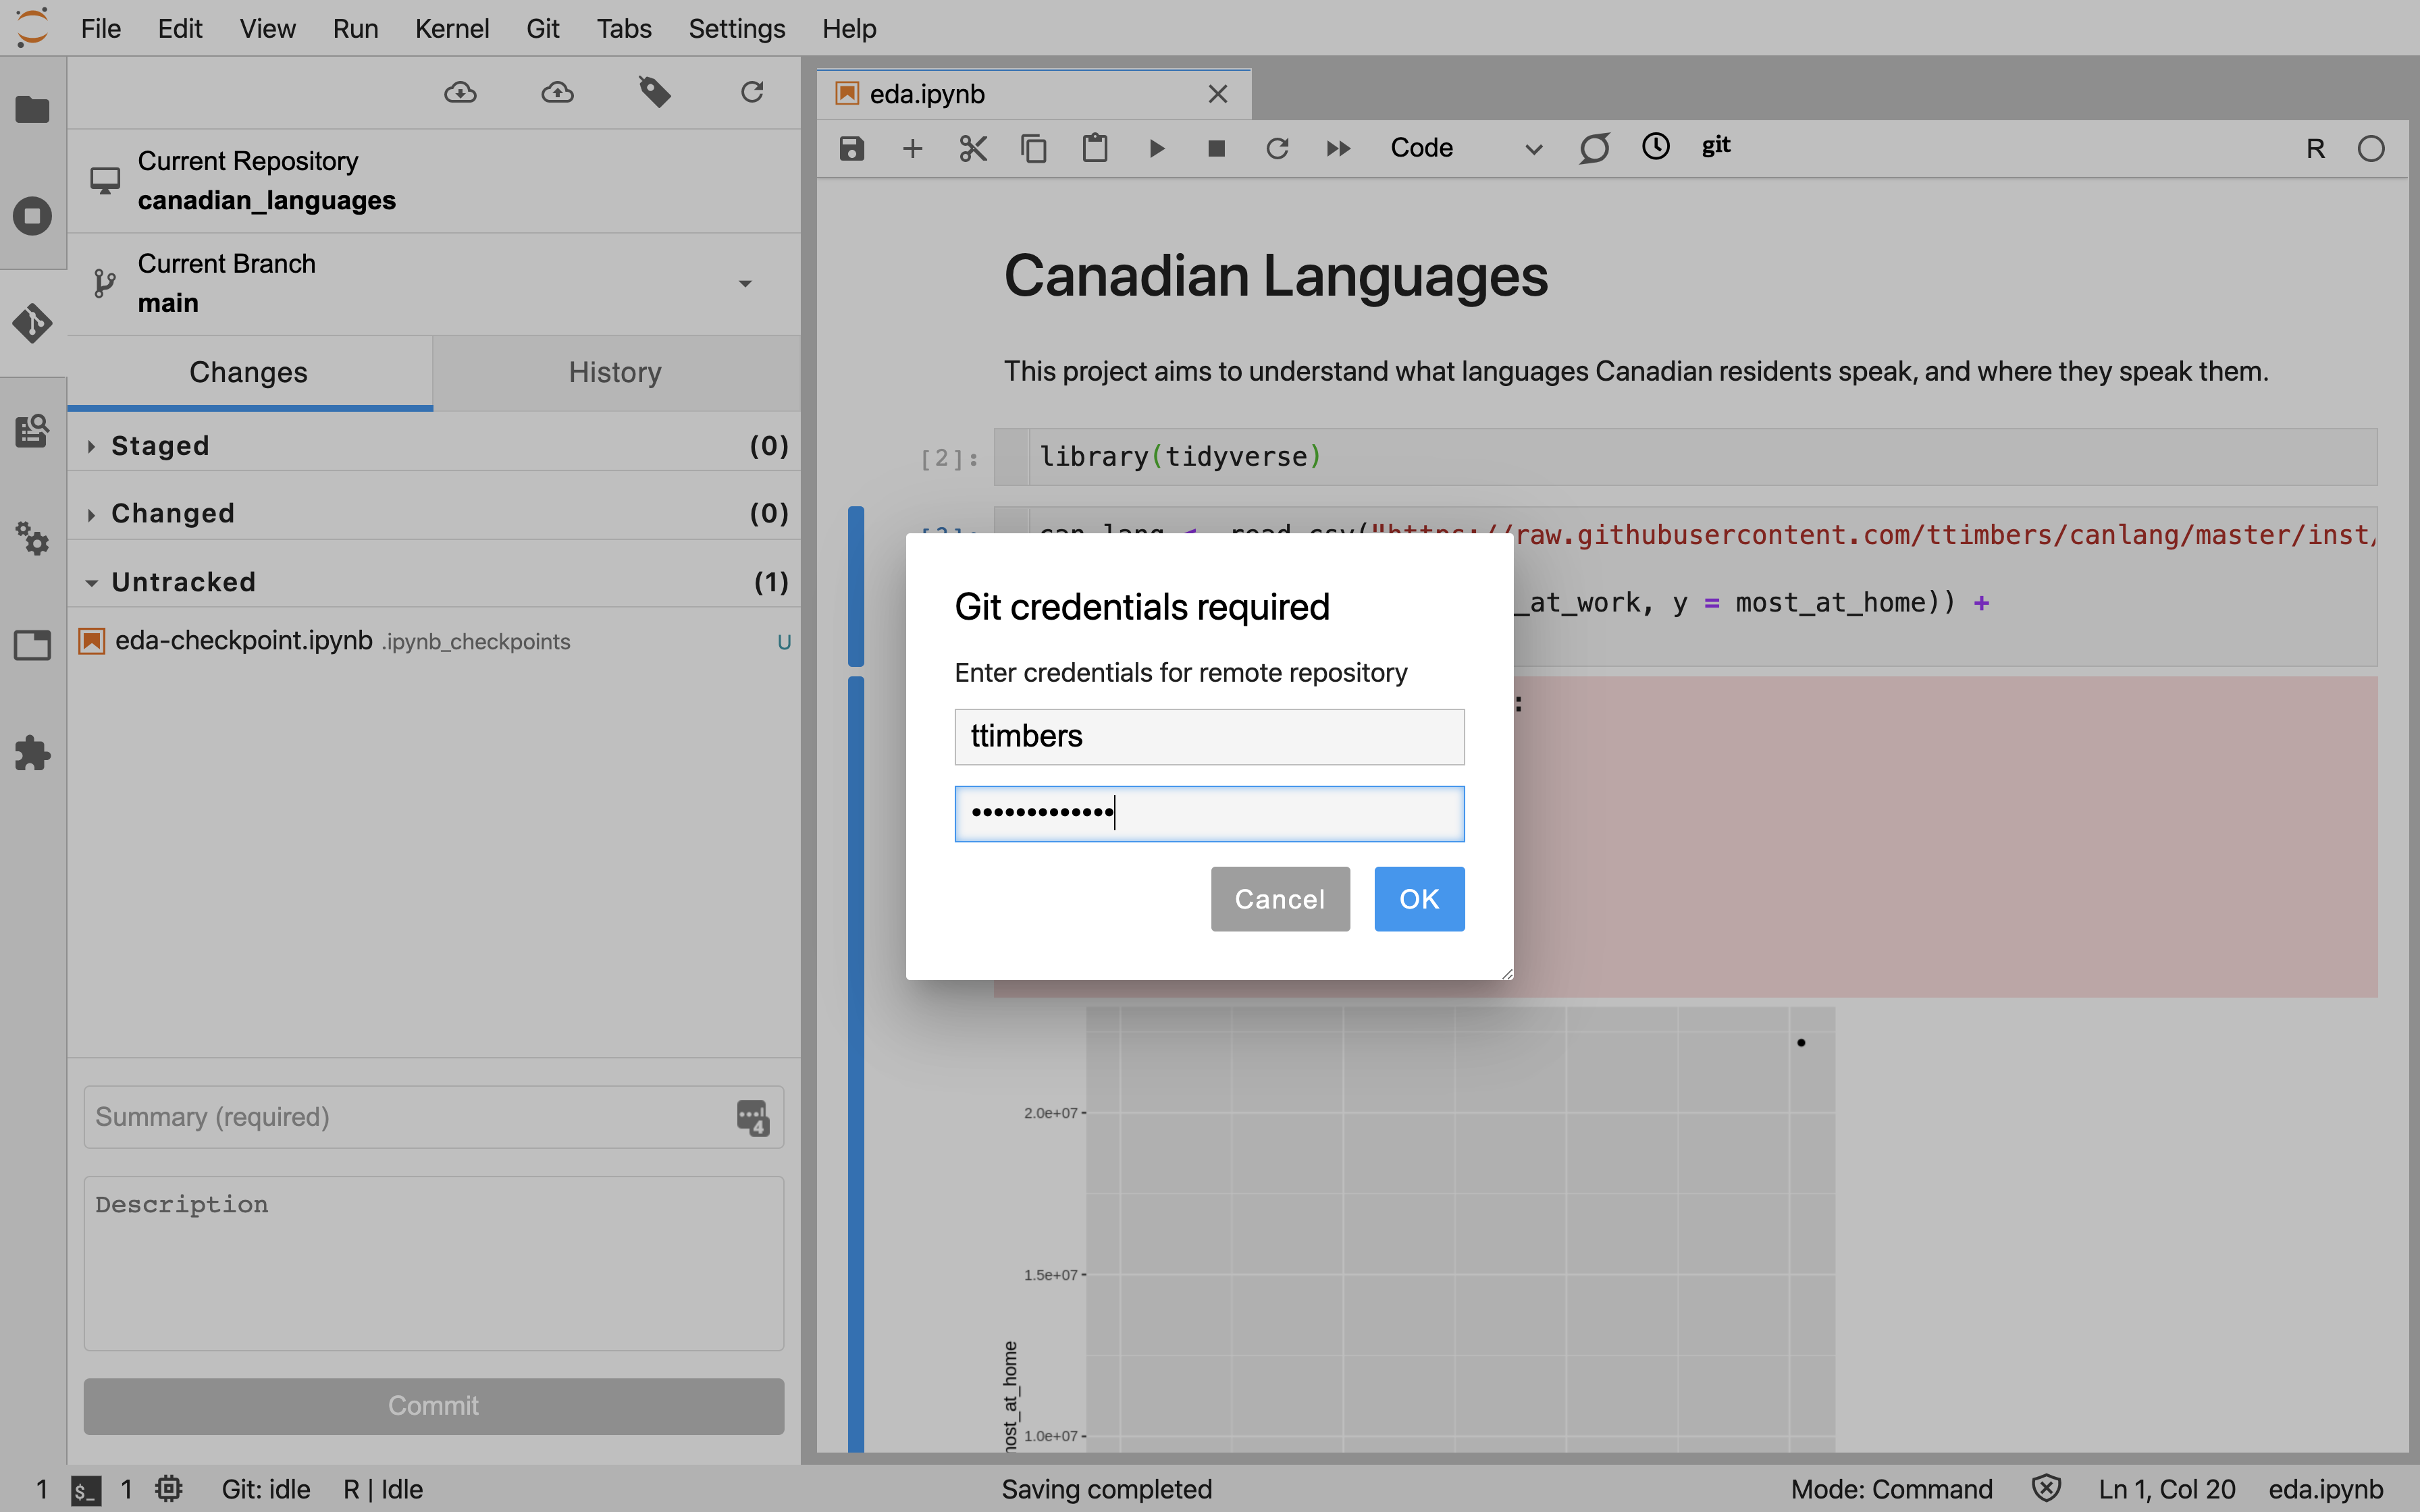Click Git: idle in status bar
Viewport: 2420px width, 1512px height.
coord(266,1489)
